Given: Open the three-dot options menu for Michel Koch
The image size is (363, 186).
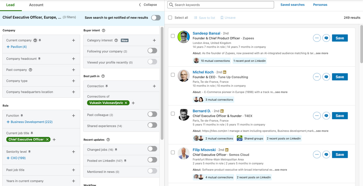Looking at the screenshot, I should click(317, 77).
